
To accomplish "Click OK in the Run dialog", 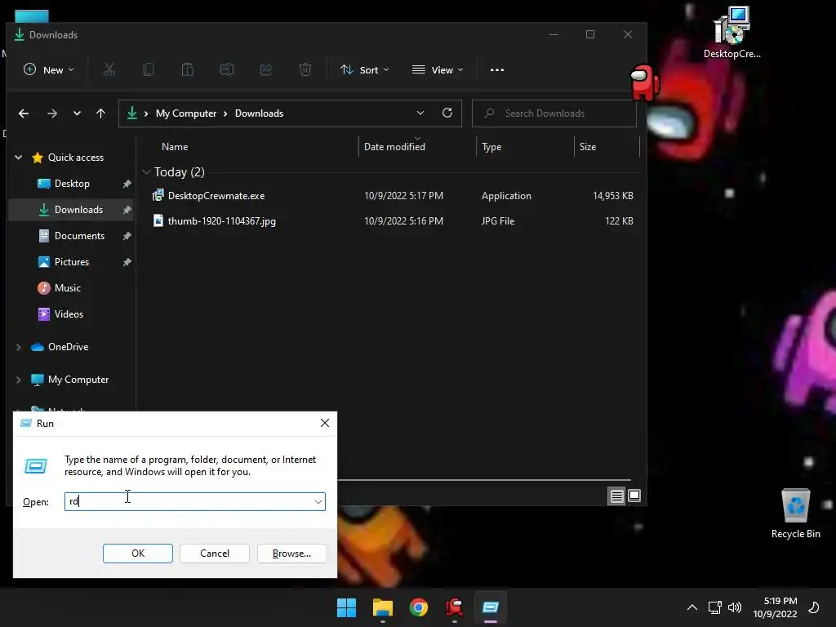I will pyautogui.click(x=137, y=554).
